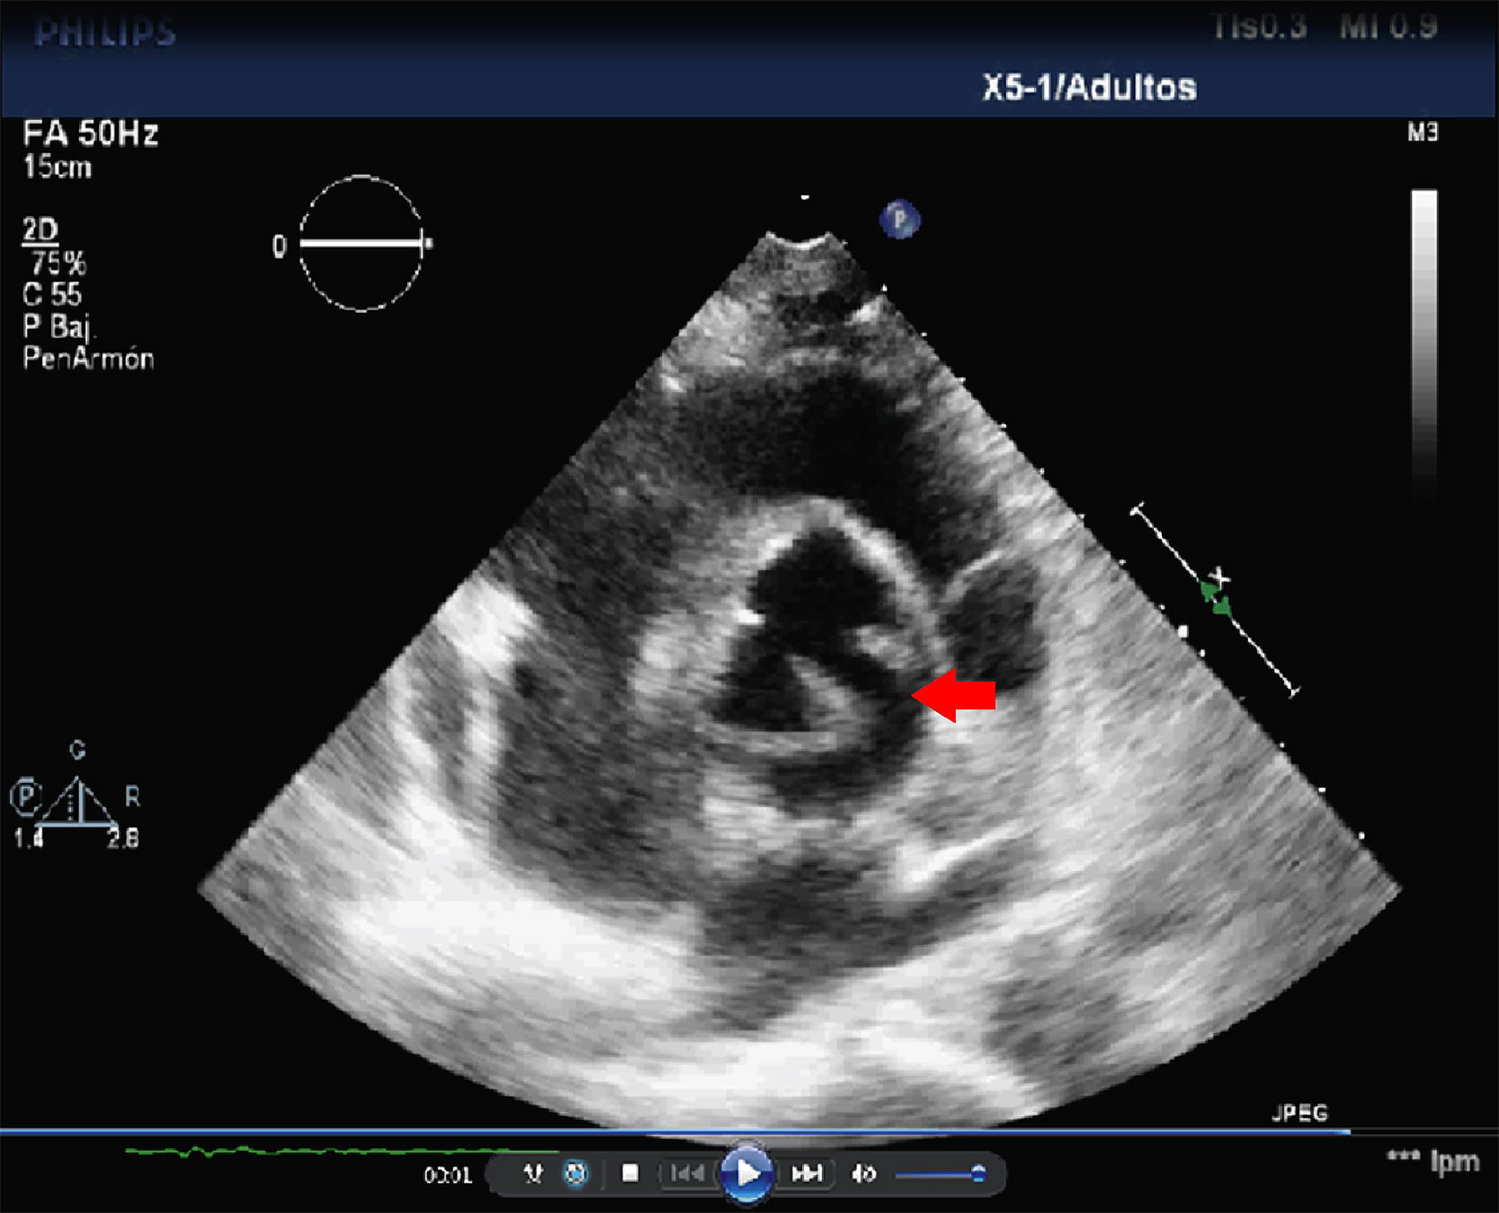Click the scan angle dial indicator
This screenshot has height=1213, width=1499.
(x=361, y=244)
